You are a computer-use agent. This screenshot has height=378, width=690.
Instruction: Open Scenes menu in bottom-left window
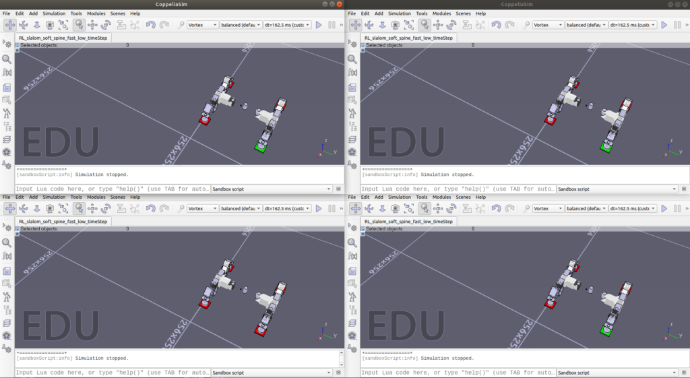tap(117, 197)
